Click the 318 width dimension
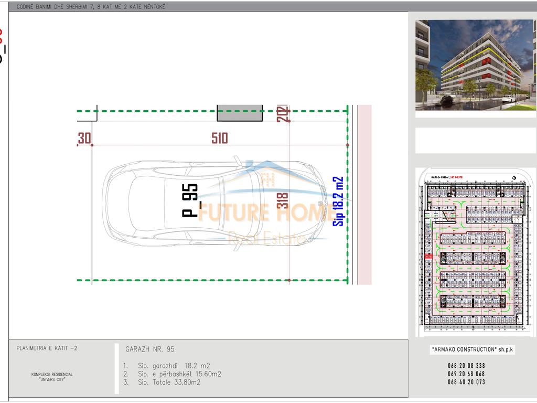This screenshot has height=403, width=537. [x=282, y=201]
